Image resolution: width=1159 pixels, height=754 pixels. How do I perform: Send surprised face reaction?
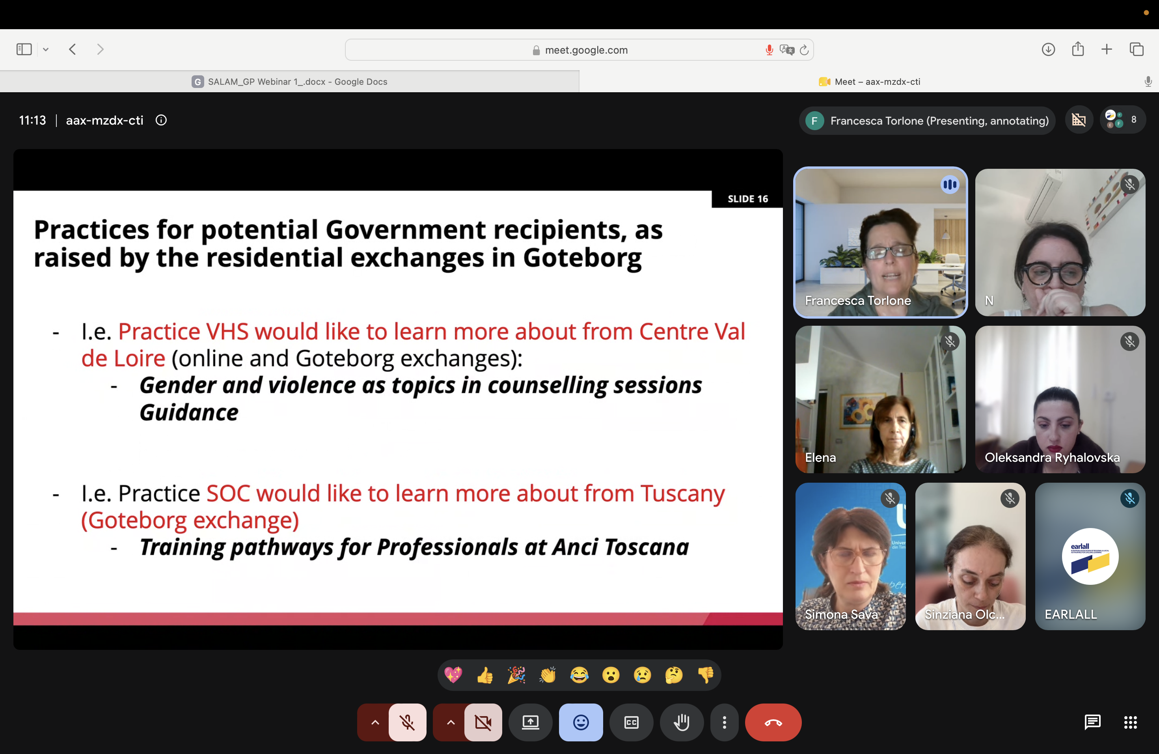tap(611, 675)
